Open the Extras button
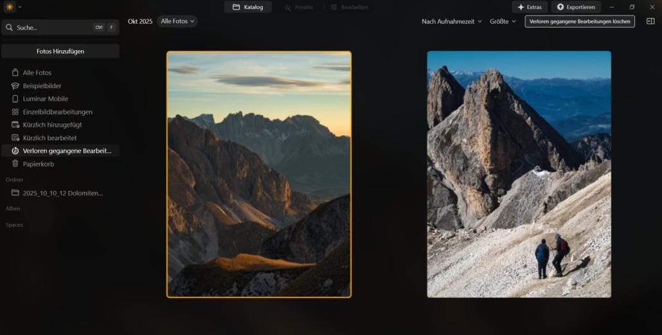Screen dimensions: 662x335 pyautogui.click(x=530, y=7)
